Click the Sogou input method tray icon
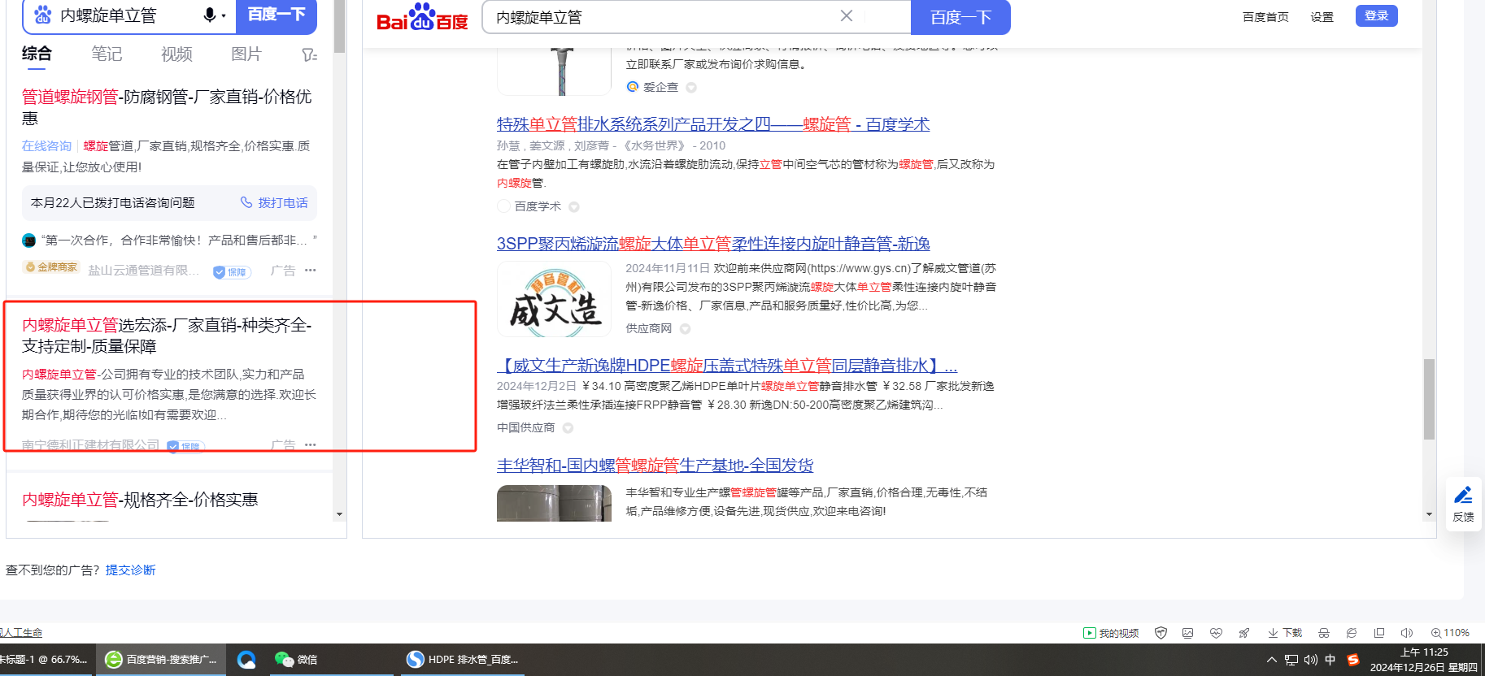Screen dimensions: 1485x676 pos(1353,660)
